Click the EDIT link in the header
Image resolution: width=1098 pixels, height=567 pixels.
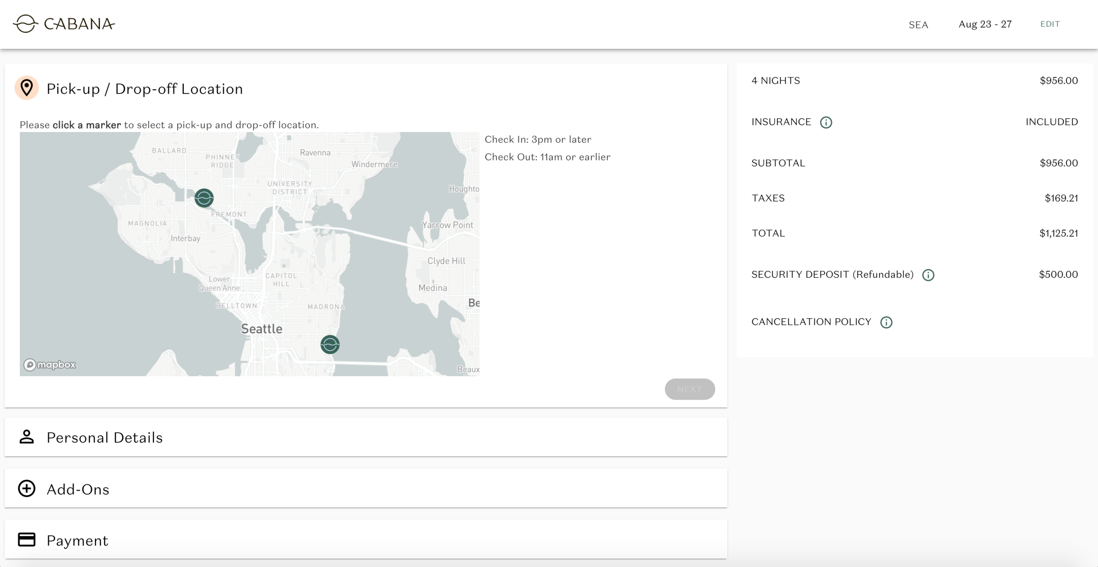tap(1050, 24)
